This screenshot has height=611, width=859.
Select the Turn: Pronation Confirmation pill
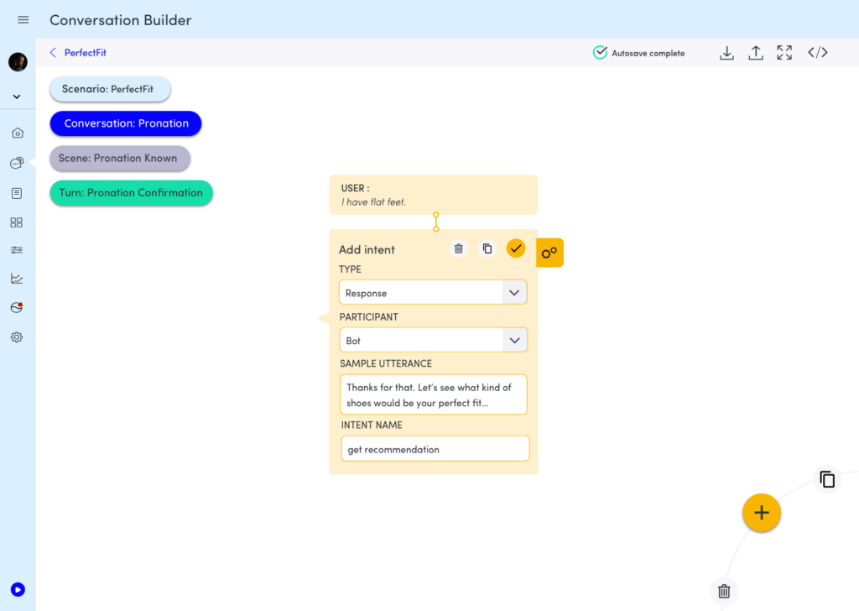pyautogui.click(x=131, y=193)
